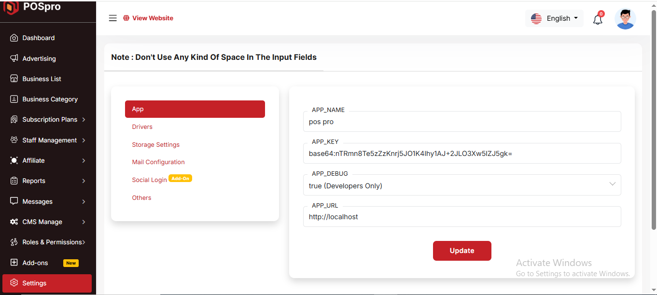This screenshot has height=295, width=657.
Task: Click the red Update button
Action: pyautogui.click(x=462, y=251)
